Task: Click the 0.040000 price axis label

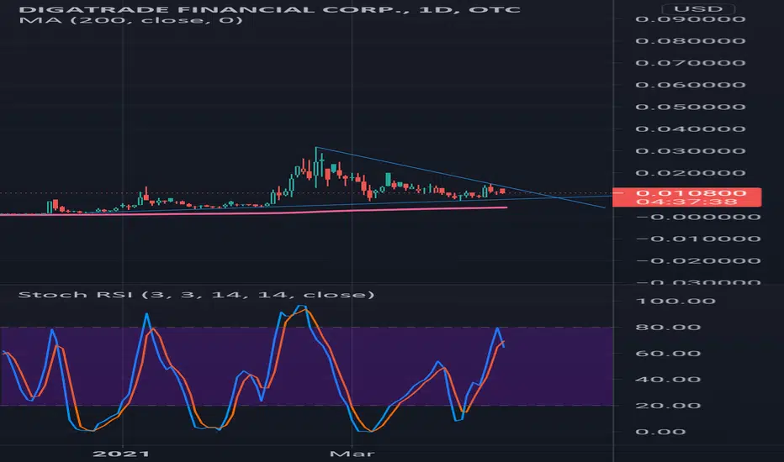Action: 691,129
